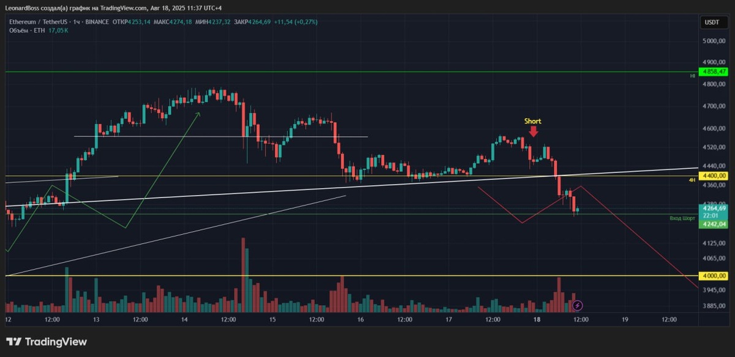This screenshot has height=357, width=735.
Task: Click the open value 4253,14
Action: click(138, 22)
